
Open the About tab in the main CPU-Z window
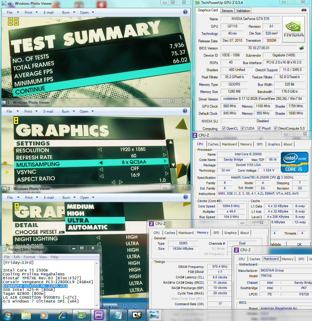[x=288, y=144]
